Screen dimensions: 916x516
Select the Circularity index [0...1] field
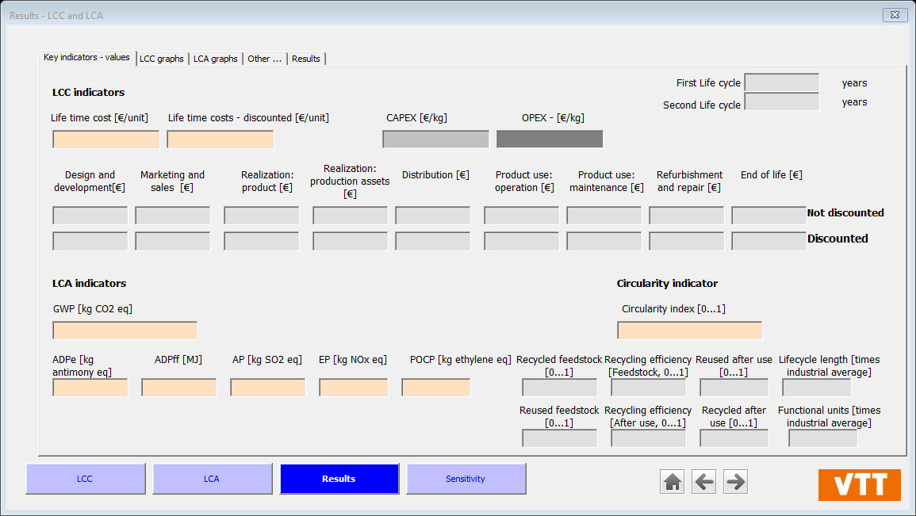(689, 331)
